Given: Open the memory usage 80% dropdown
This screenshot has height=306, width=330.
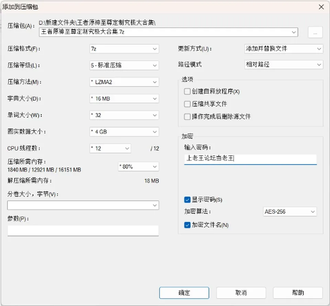Looking at the screenshot, I should pyautogui.click(x=139, y=167).
